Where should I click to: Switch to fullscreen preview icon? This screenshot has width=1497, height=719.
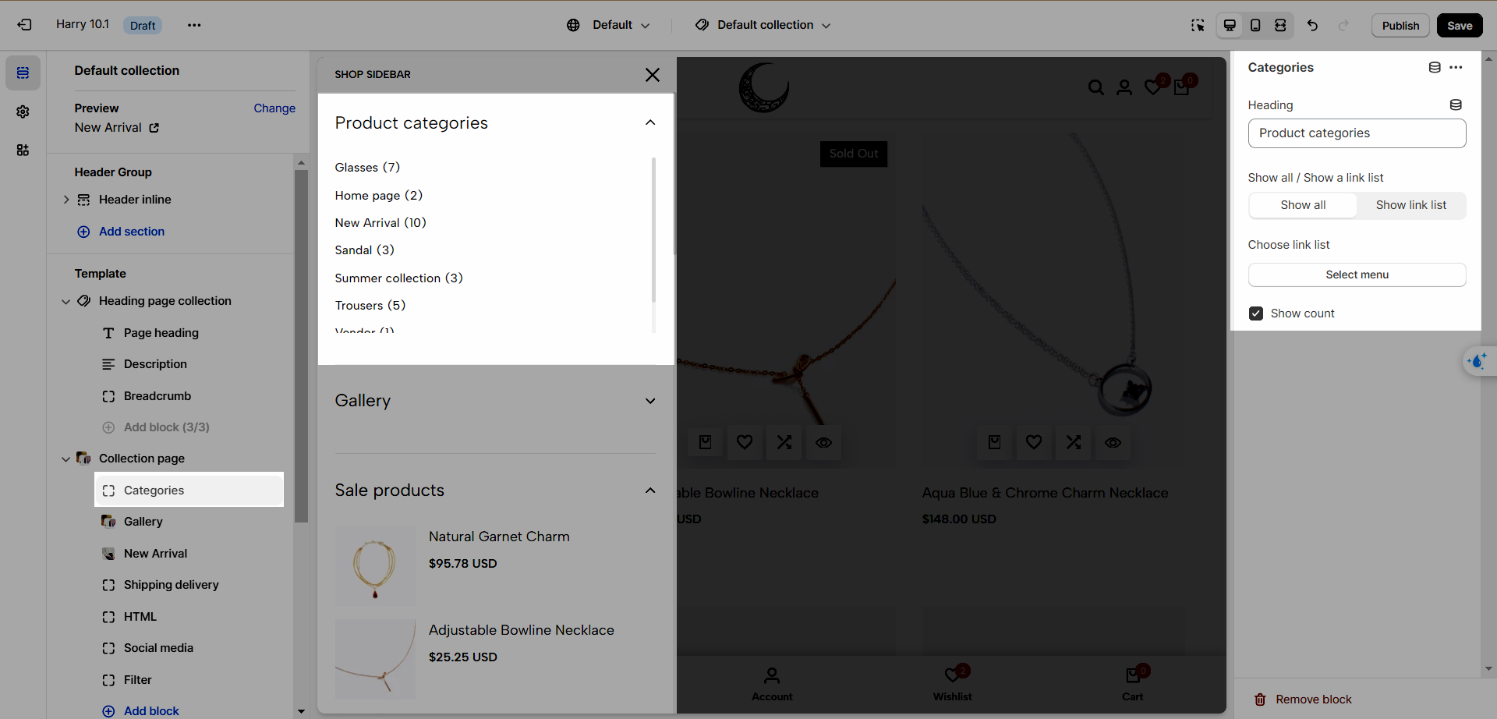click(1280, 25)
